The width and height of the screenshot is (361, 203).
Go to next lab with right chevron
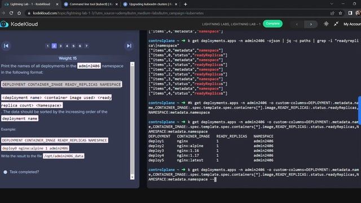311,24
